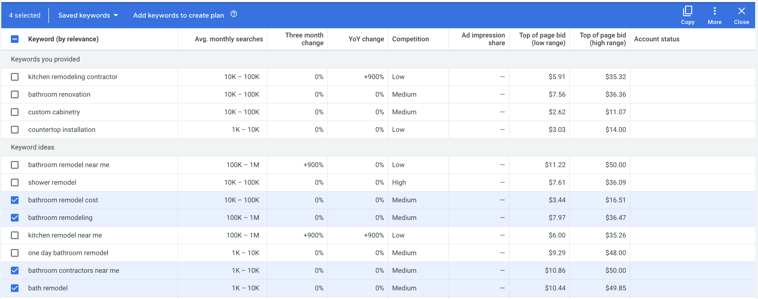Image resolution: width=758 pixels, height=299 pixels.
Task: Check the kitchen remodel near me checkbox
Action: (x=15, y=235)
